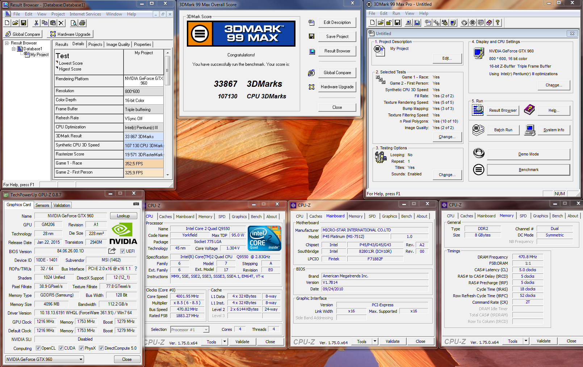Open Tools dropdown arrow in CPU-Z Memory window

(x=526, y=341)
